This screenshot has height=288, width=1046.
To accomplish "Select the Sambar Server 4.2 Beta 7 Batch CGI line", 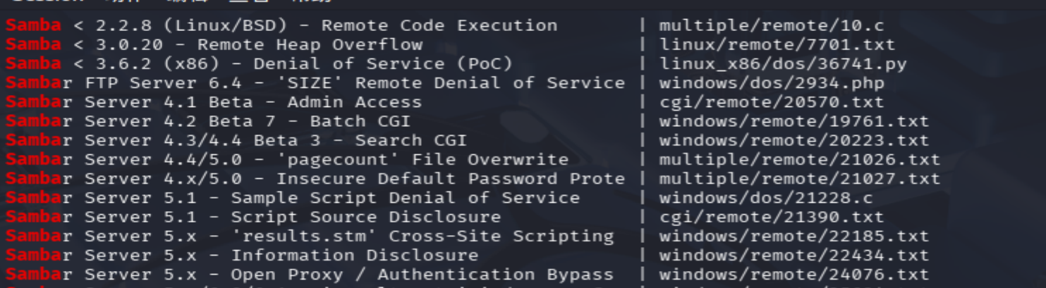I will coord(208,121).
